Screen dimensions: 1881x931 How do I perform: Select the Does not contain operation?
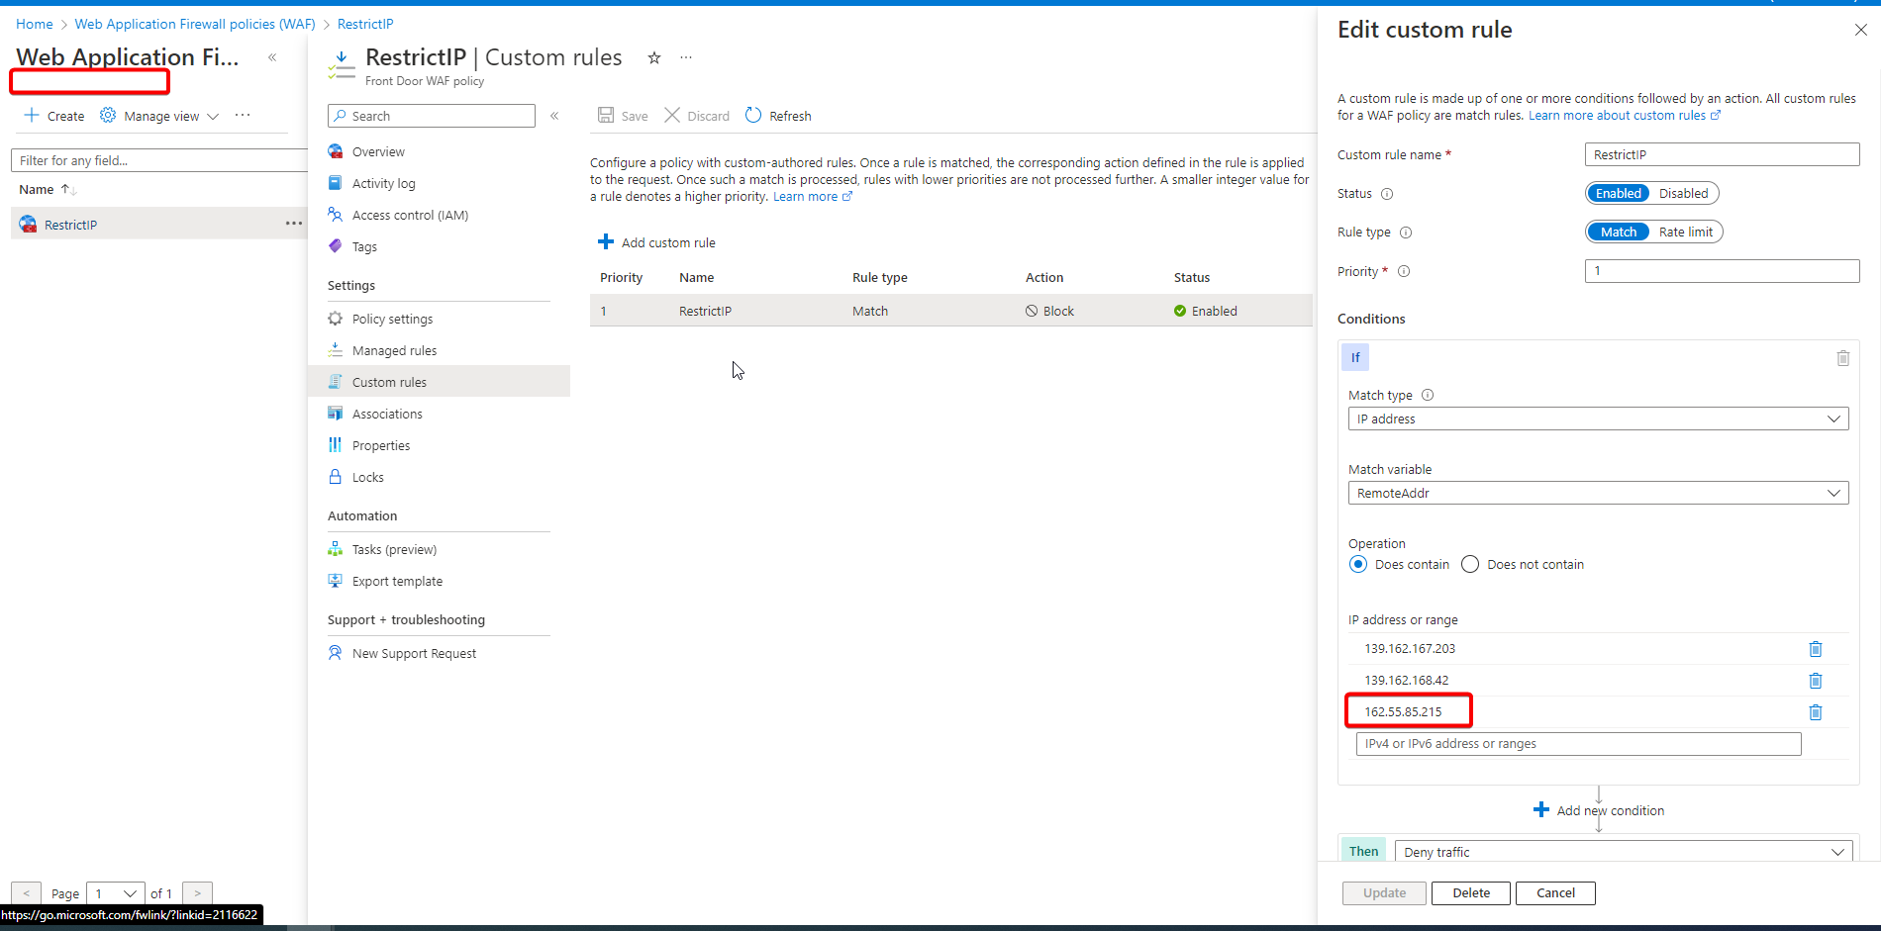coord(1470,564)
